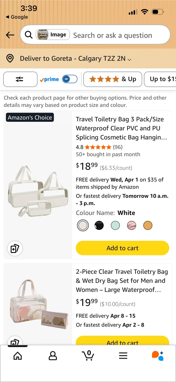Screen dimensions: 176x382
Task: Open the shopping cart icon
Action: [x=88, y=355]
